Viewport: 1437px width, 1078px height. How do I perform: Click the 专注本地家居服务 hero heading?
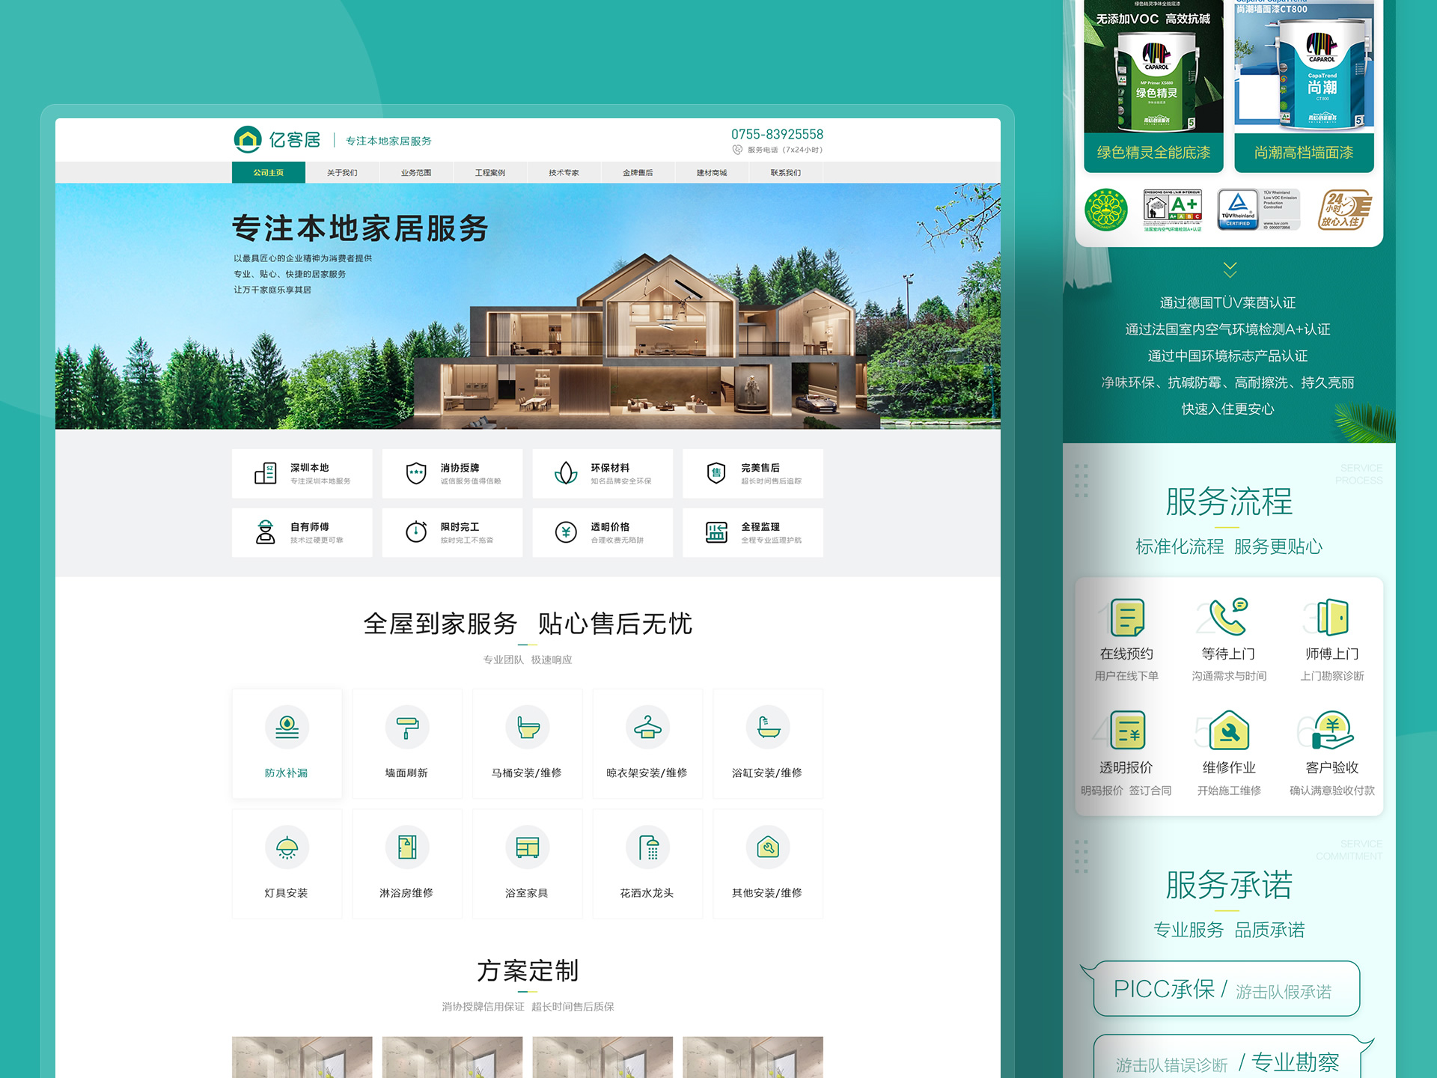click(x=360, y=228)
